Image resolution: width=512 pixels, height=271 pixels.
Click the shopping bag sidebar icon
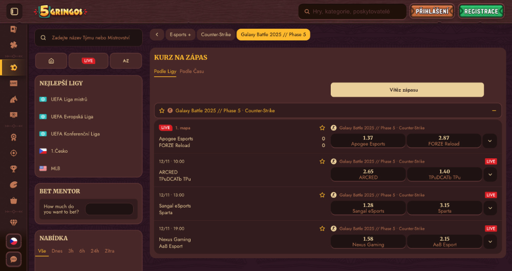point(14,201)
